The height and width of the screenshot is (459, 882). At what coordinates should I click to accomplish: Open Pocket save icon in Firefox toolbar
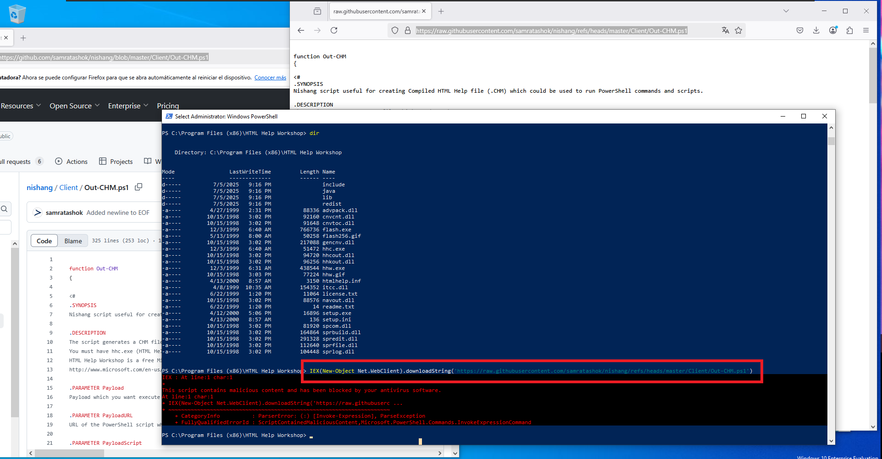[800, 30]
